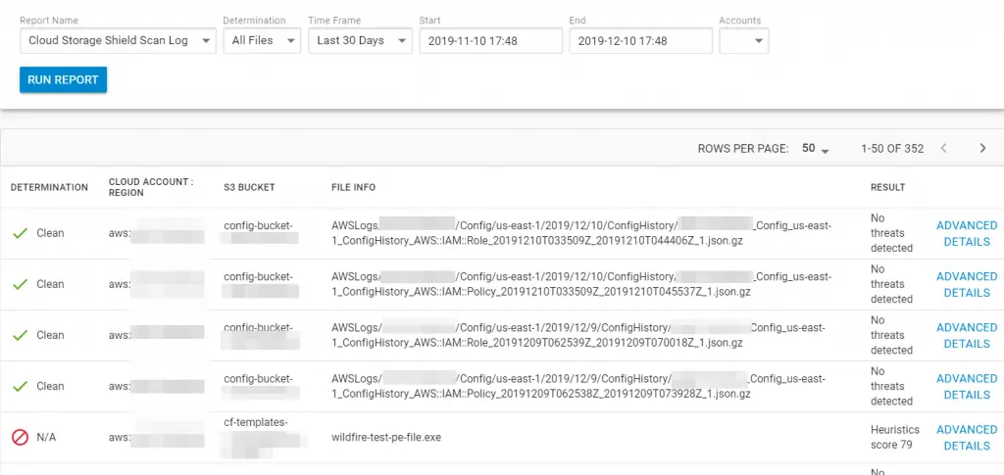The width and height of the screenshot is (1004, 475).
Task: Click the S3 BUCKET column header
Action: tap(249, 187)
